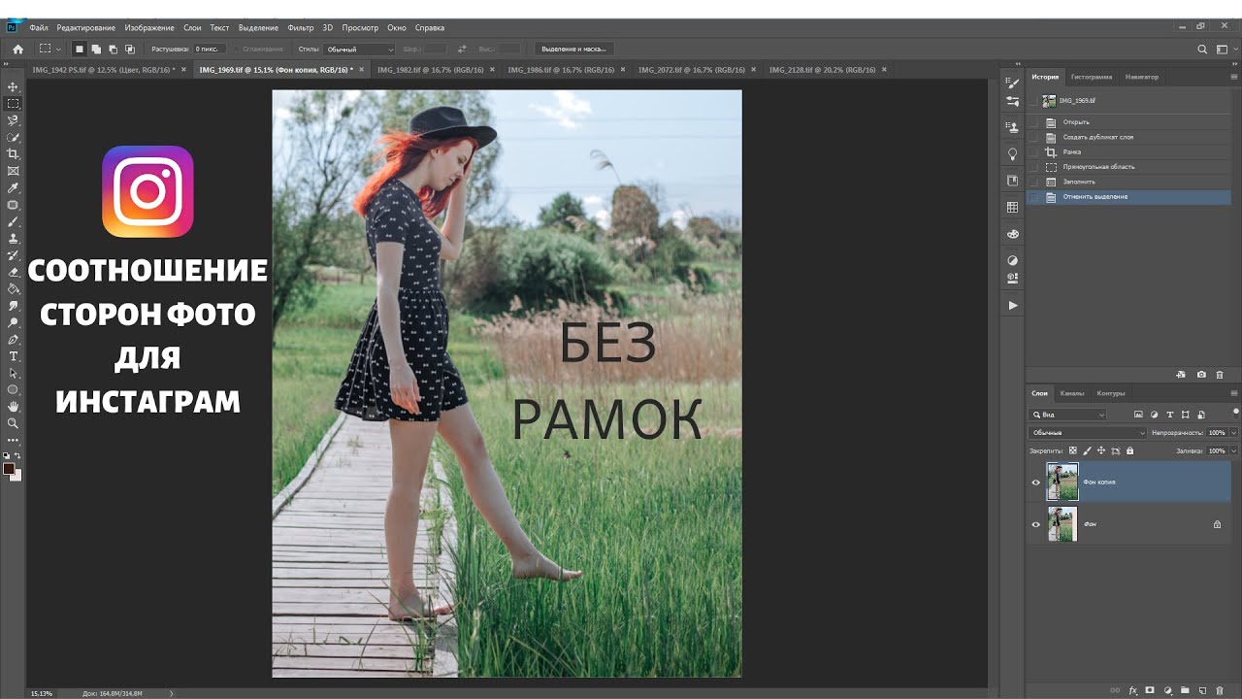
Task: Add layer style fx icon
Action: click(x=1132, y=690)
